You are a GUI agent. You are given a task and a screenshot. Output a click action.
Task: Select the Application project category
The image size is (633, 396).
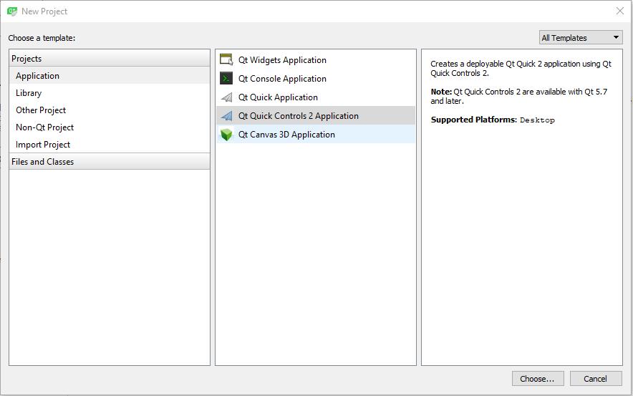pos(110,75)
